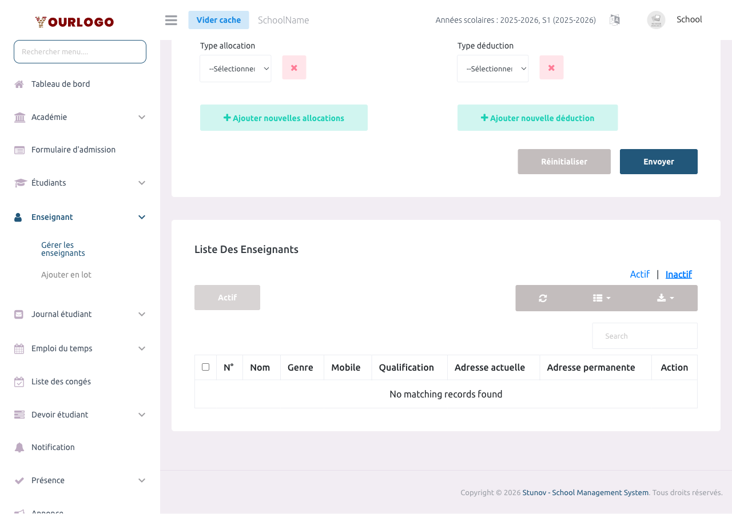Click Ajouter nouvelles allocations button

284,118
